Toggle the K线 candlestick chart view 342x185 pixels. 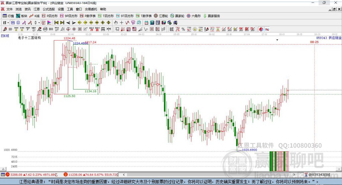coord(34,16)
